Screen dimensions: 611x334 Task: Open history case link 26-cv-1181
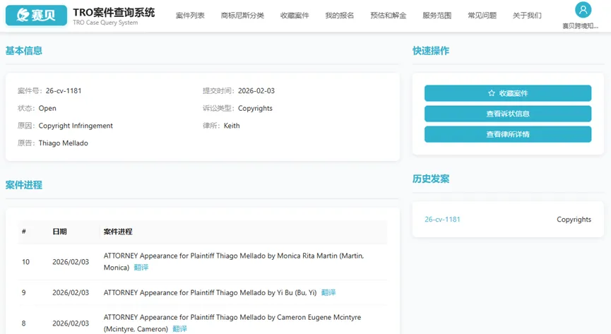442,220
